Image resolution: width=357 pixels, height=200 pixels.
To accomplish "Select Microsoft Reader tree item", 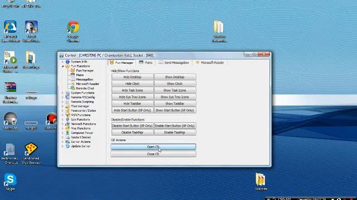I will click(x=88, y=84).
